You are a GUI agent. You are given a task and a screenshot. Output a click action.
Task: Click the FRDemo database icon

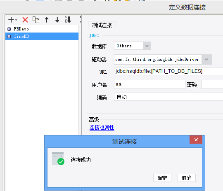pos(9,29)
